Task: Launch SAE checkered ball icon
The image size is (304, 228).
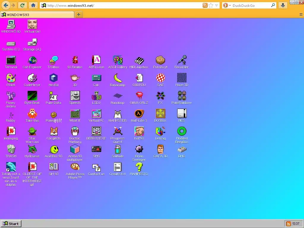Action: [160, 80]
